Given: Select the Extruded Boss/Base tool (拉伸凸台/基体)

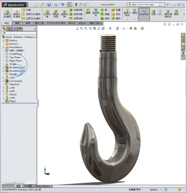Looking at the screenshot, I should click(x=7, y=14).
